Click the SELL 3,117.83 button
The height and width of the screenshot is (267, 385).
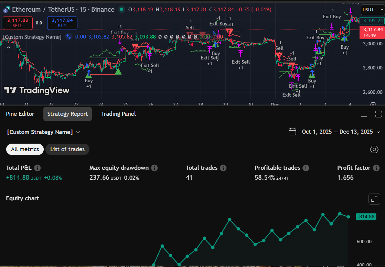click(18, 23)
